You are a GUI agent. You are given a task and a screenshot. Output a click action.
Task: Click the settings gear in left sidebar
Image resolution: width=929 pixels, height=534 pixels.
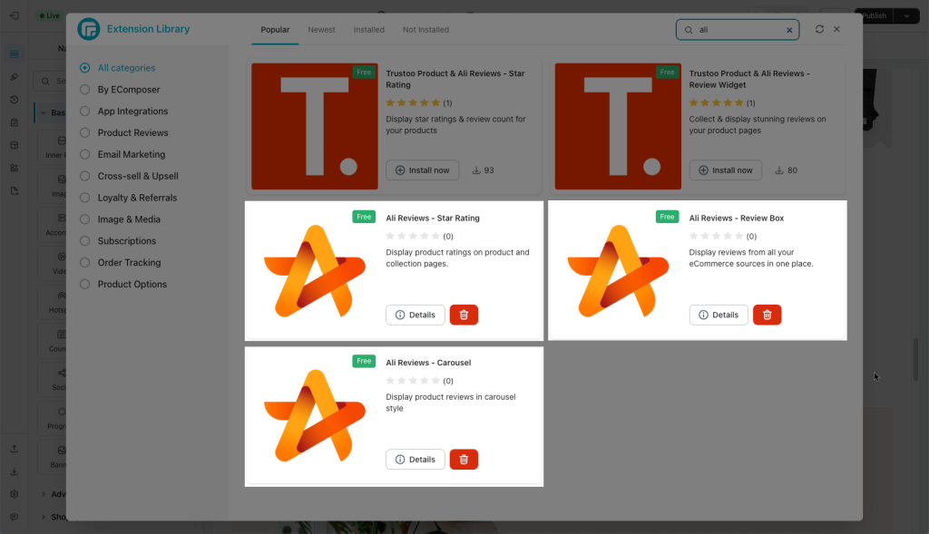(x=15, y=494)
